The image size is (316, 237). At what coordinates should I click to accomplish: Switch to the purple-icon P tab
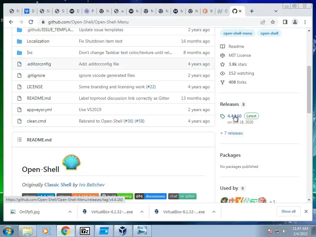89,11
